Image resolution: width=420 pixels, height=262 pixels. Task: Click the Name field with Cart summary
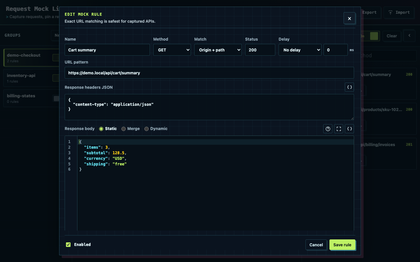pyautogui.click(x=107, y=50)
